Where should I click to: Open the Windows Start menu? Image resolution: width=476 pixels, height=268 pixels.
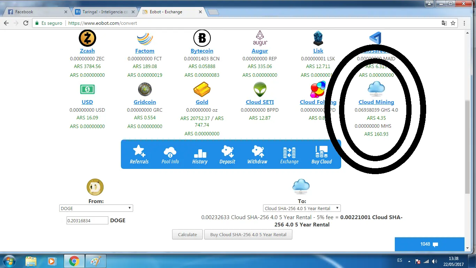9,261
